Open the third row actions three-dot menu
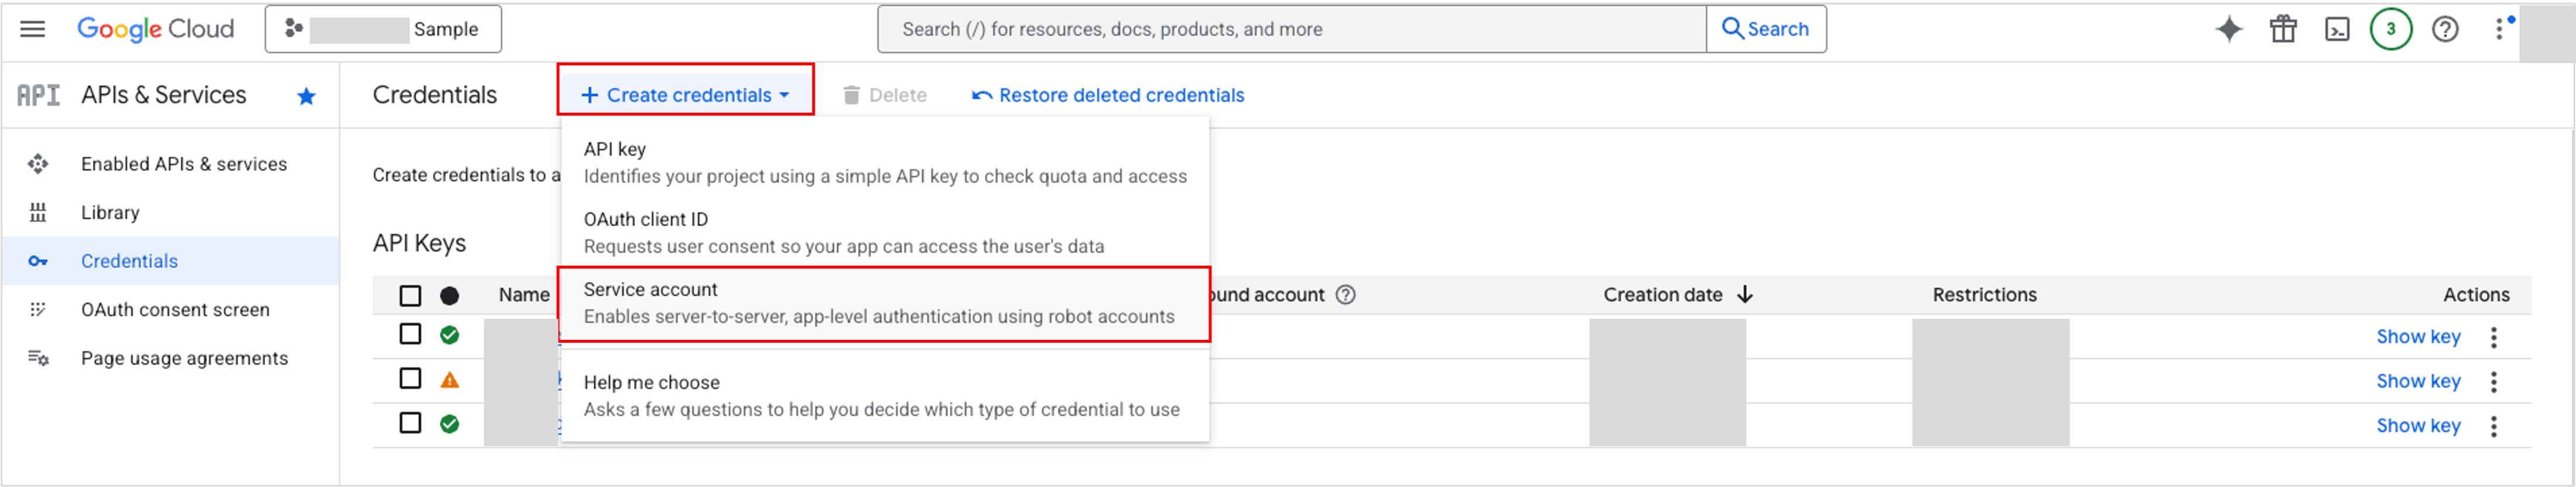Viewport: 2576px width, 487px height. [2494, 426]
